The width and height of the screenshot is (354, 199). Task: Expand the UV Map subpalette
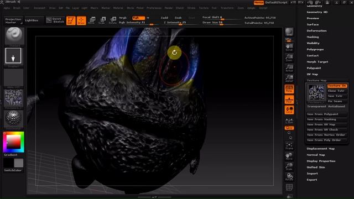[x=312, y=74]
